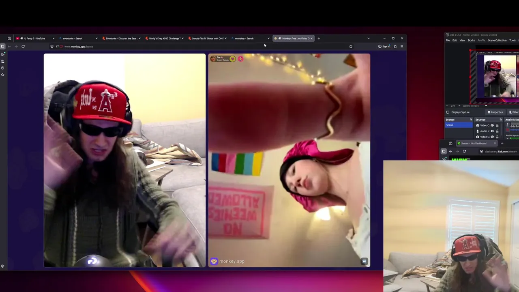Pop out the Scenes dock icon

471,120
